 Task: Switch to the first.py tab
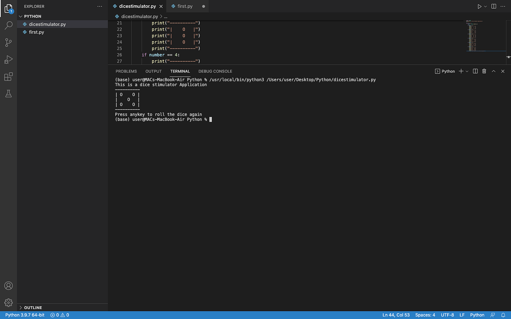point(185,6)
